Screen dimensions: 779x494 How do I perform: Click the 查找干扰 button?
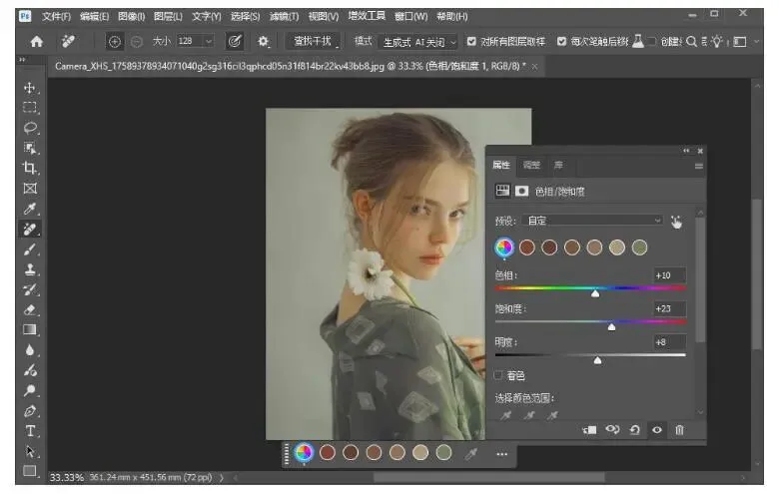coord(313,41)
